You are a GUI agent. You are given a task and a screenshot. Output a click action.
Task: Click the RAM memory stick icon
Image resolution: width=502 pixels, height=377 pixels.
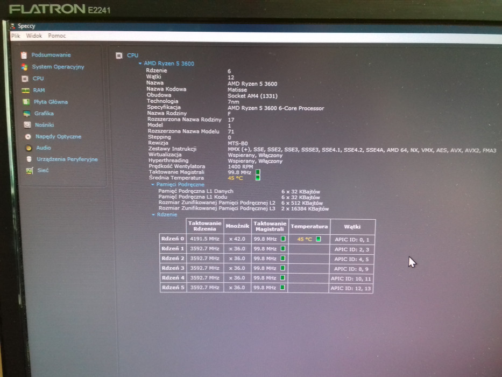coord(26,90)
